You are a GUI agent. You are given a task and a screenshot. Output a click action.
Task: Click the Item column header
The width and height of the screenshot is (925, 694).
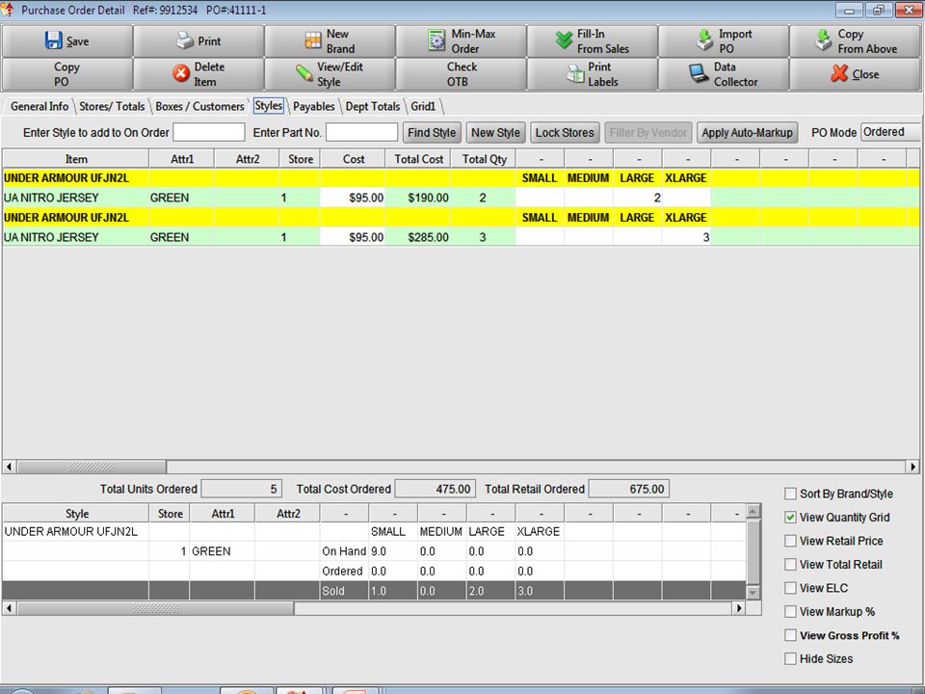(x=76, y=159)
